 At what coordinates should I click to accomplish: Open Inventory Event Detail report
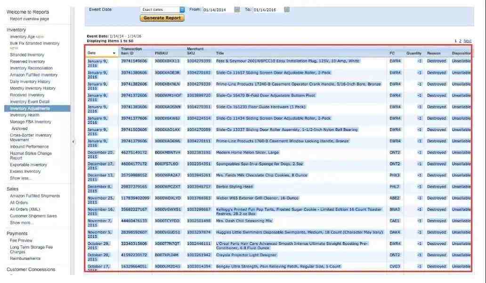(30, 102)
